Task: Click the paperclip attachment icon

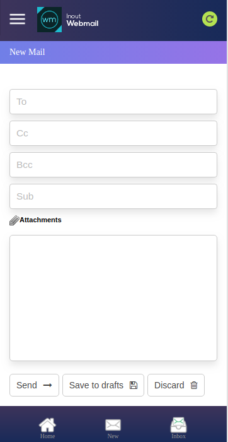Action: [x=14, y=220]
